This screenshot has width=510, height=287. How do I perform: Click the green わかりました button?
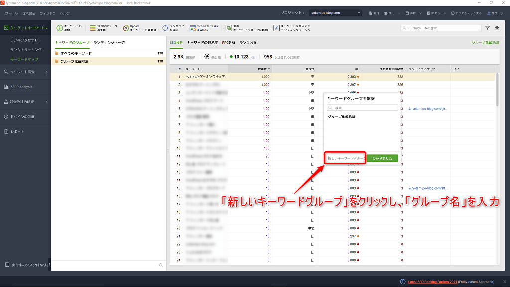382,158
